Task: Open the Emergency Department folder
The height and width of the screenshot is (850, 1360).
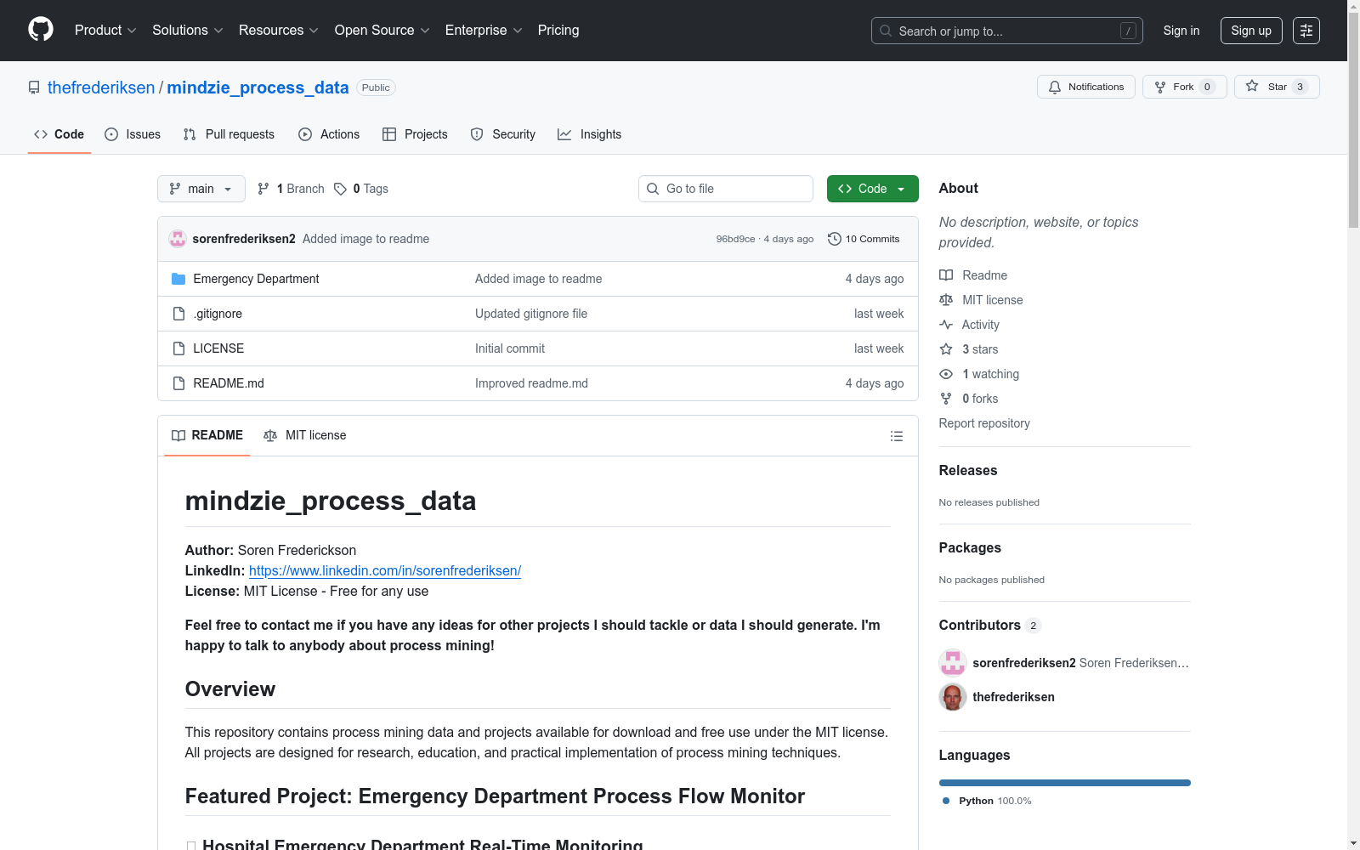Action: 256,279
